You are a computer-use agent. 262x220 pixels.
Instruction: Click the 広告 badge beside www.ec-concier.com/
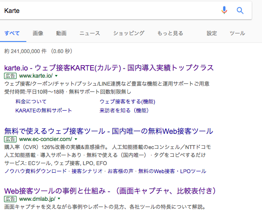pyautogui.click(x=10, y=139)
